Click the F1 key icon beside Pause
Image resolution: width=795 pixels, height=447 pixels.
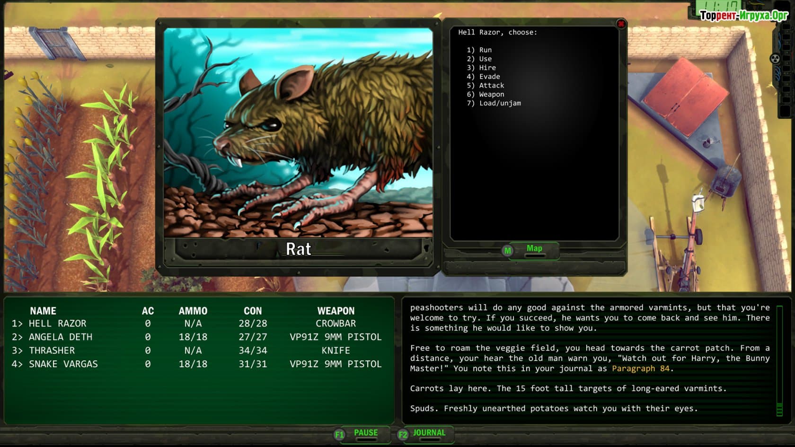click(339, 434)
